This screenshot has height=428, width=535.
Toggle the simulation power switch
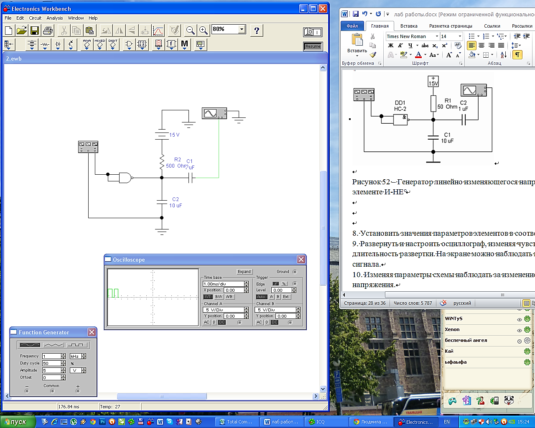[313, 32]
